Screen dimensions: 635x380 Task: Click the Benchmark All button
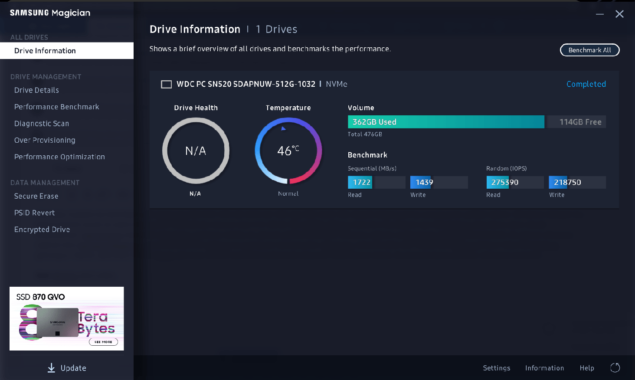590,50
